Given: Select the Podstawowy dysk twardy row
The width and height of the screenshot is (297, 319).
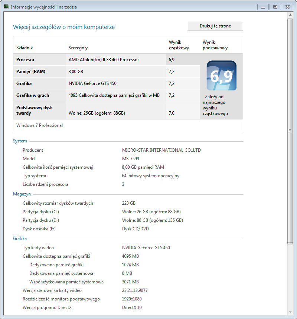Looking at the screenshot, I should [89, 110].
